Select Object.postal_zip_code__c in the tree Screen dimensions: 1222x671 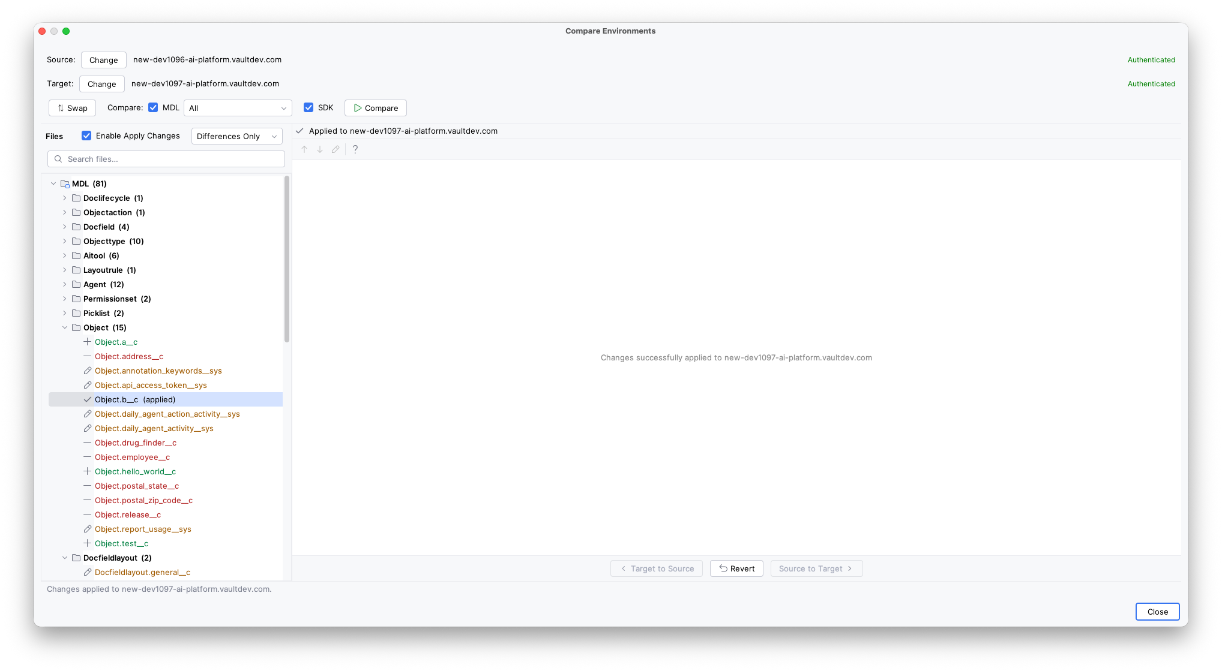(x=143, y=500)
